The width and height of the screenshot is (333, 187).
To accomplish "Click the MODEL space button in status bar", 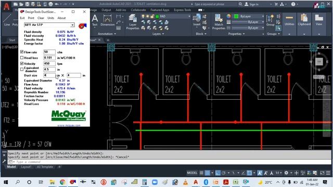I will point(192,173).
